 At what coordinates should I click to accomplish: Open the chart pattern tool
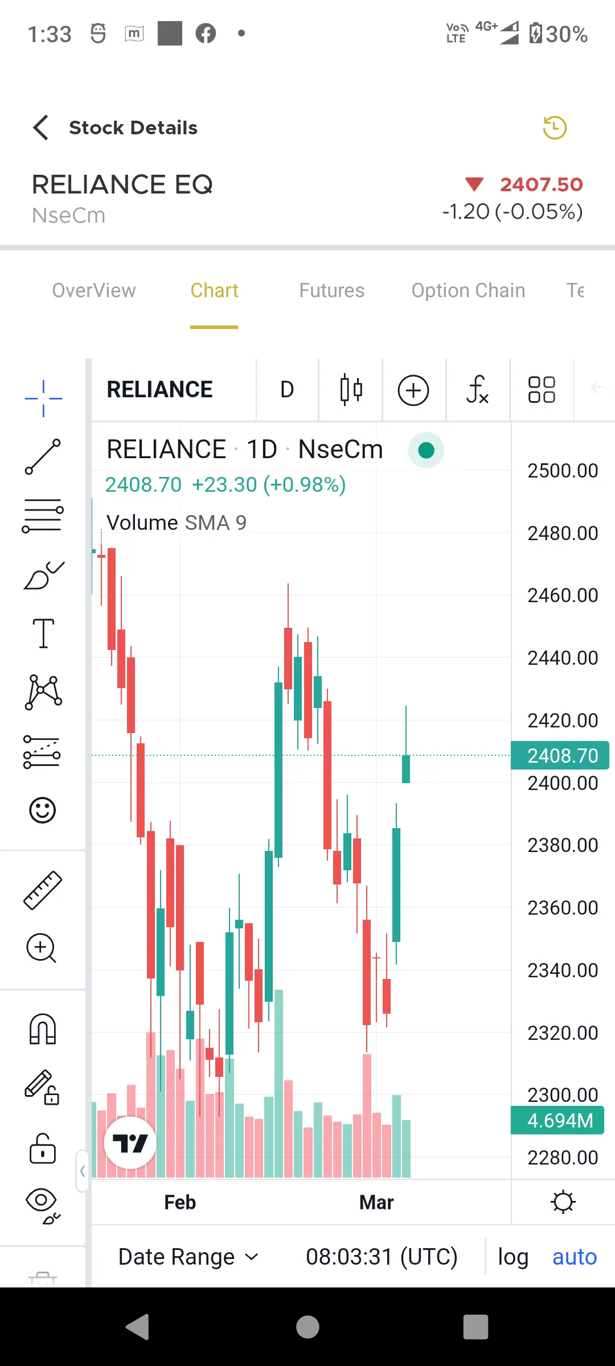click(43, 692)
